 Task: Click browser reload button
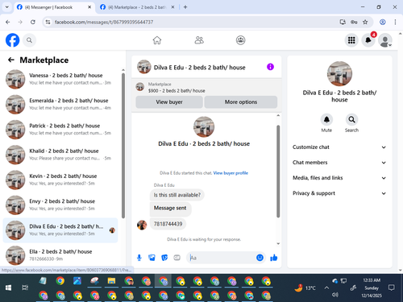pyautogui.click(x=33, y=22)
